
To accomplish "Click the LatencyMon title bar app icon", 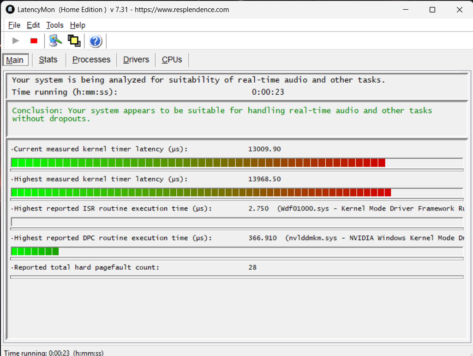I will click(10, 9).
